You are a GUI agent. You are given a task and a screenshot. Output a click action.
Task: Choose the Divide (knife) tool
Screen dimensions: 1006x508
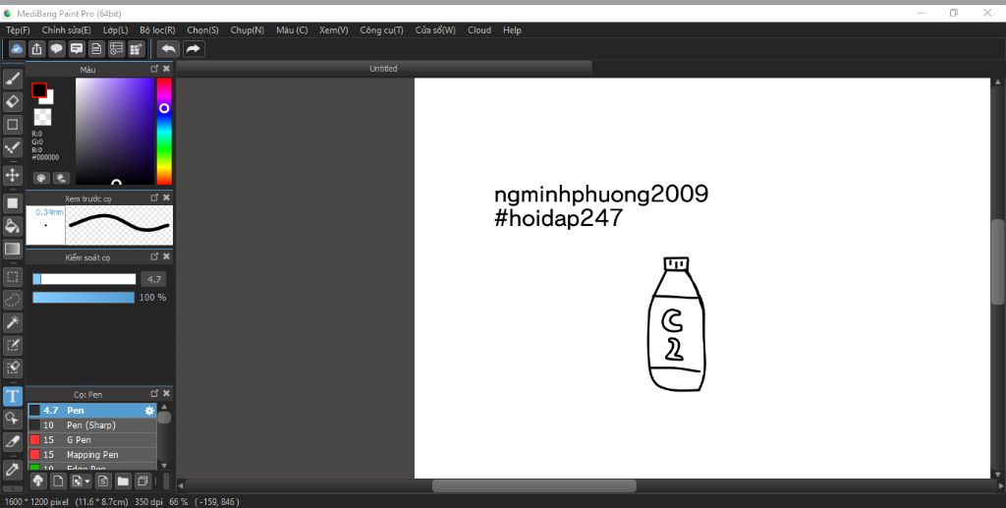[12, 441]
